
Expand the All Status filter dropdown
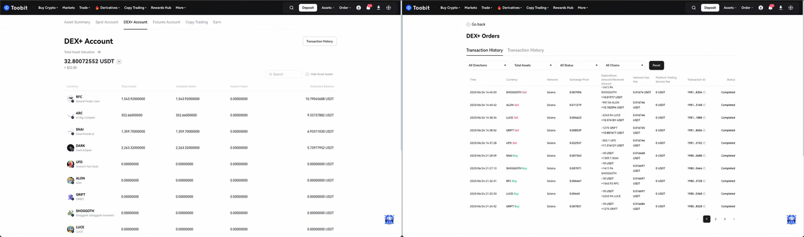point(579,65)
